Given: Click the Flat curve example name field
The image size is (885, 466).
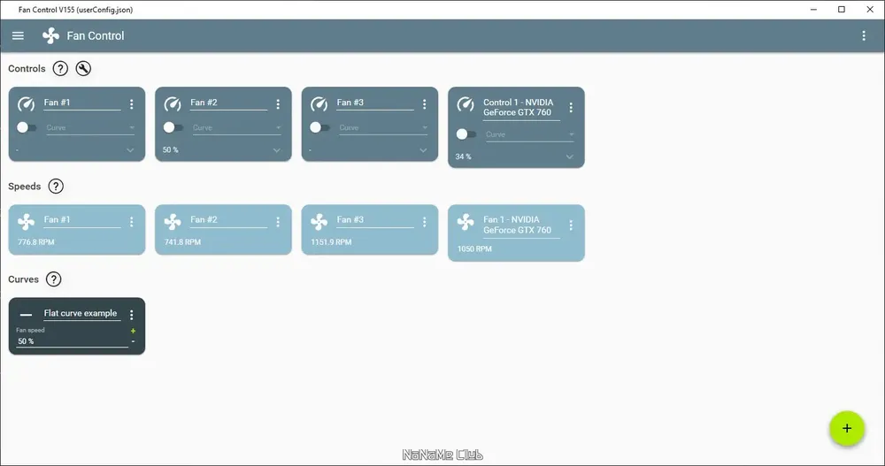Looking at the screenshot, I should click(x=81, y=314).
